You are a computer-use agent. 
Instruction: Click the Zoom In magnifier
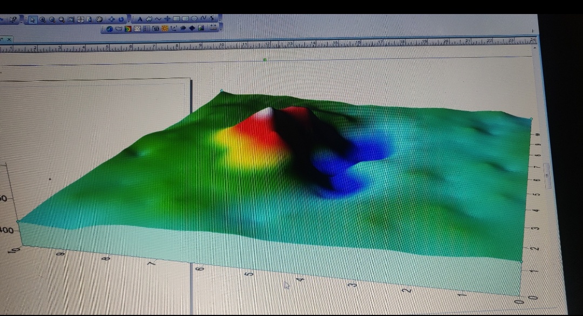[x=42, y=19]
